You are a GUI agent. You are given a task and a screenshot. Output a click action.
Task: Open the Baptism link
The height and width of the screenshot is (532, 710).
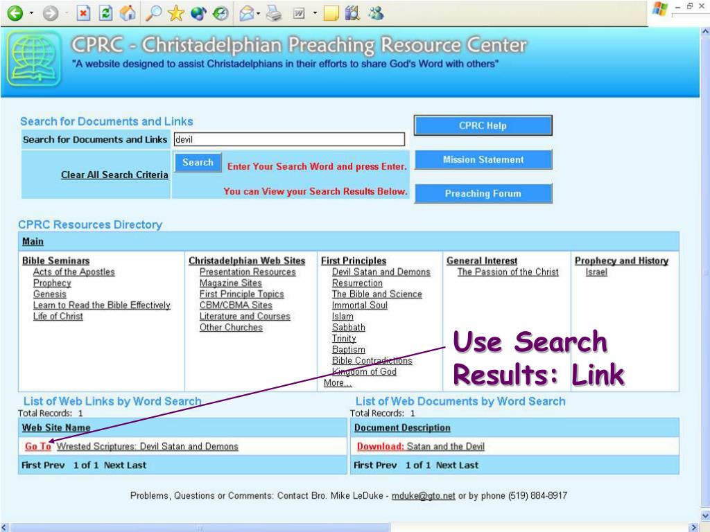coord(349,350)
